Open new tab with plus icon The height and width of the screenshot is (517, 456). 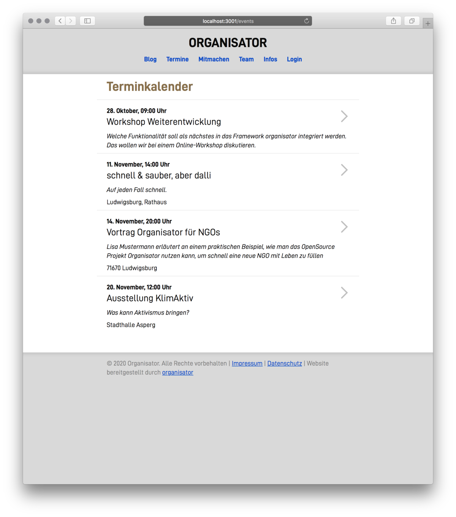tap(428, 24)
